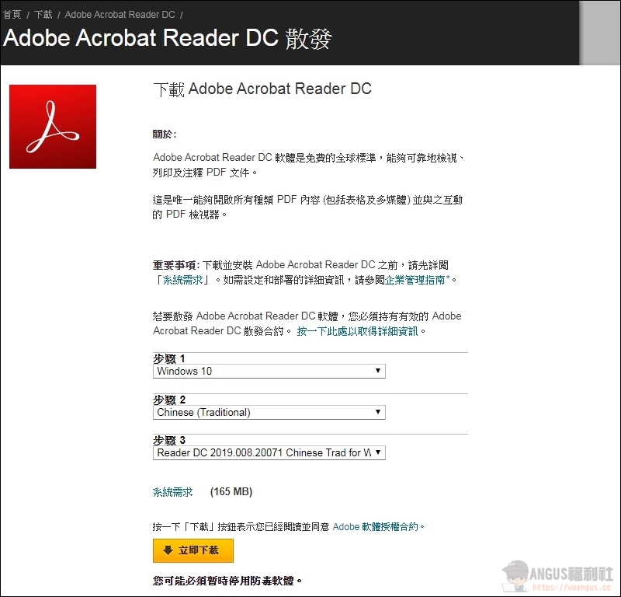
Task: Click the down-arrow icon on 立即下載 button
Action: pos(168,550)
